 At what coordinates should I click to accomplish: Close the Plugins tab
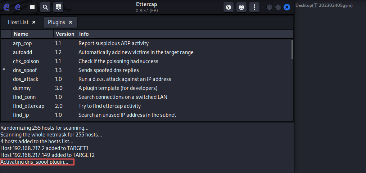pyautogui.click(x=71, y=22)
